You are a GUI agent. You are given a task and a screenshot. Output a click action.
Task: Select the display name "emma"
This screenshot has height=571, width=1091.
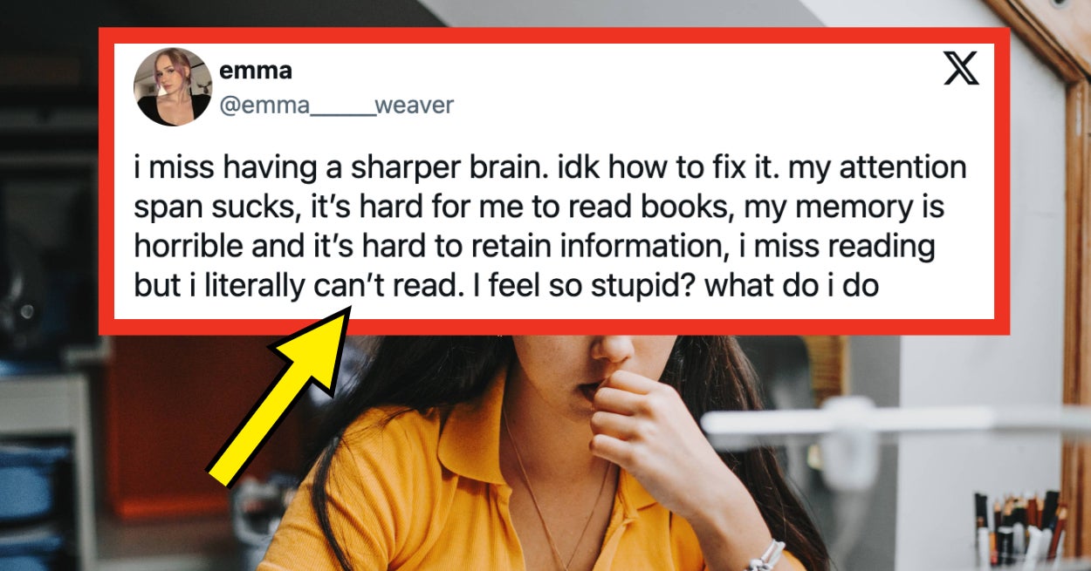256,70
